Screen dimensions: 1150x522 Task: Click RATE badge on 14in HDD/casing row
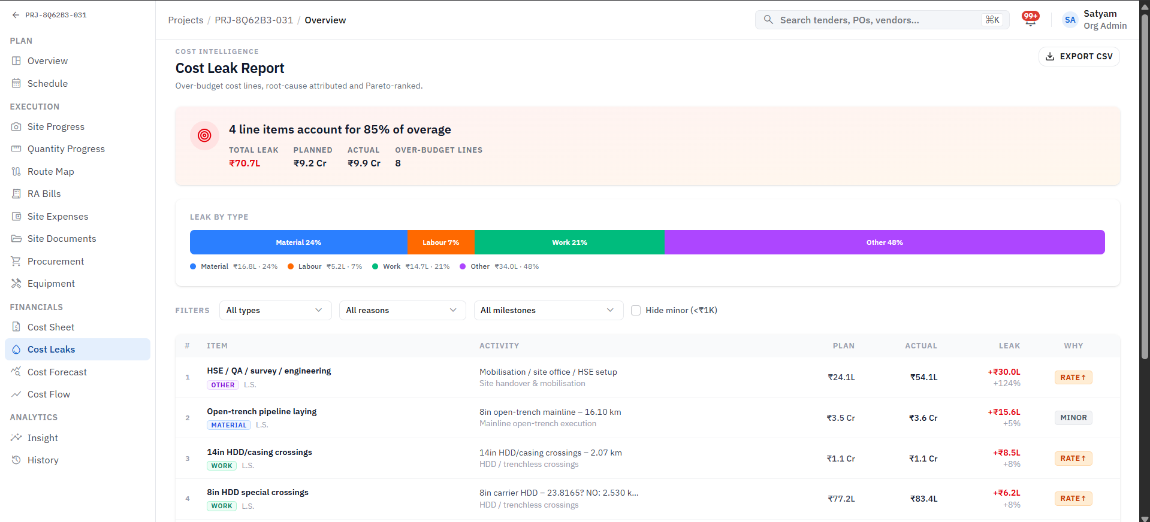[1073, 459]
